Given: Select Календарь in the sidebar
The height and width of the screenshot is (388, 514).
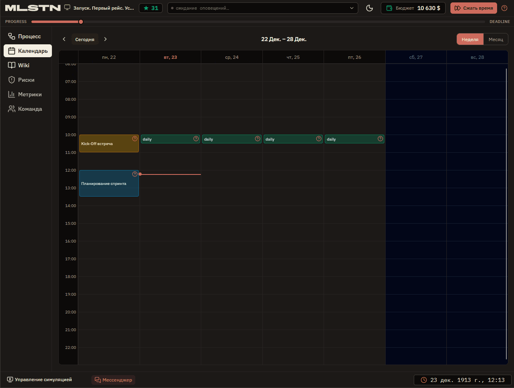Looking at the screenshot, I should click(28, 51).
